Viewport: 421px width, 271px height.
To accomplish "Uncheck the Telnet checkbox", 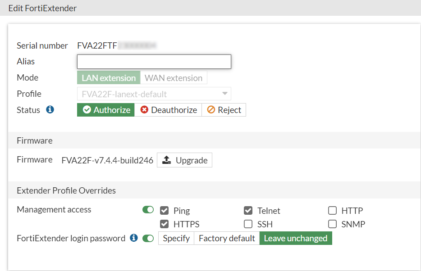I will [248, 210].
